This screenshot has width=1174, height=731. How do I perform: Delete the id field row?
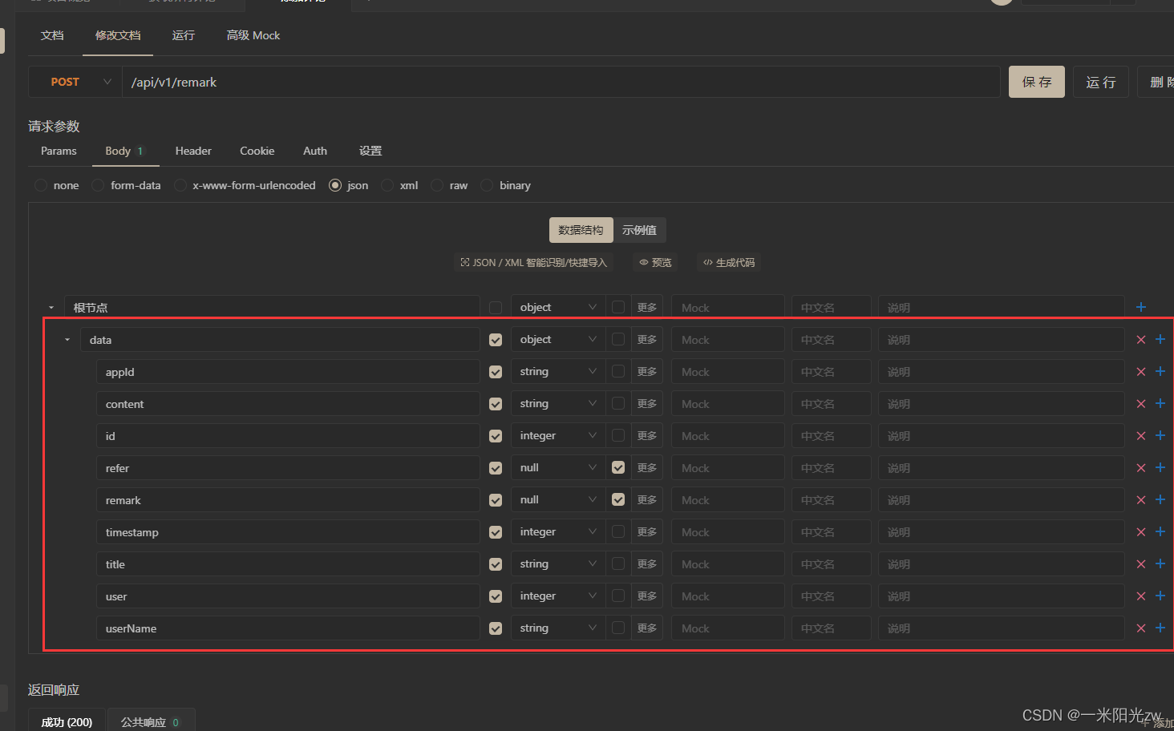(1141, 436)
